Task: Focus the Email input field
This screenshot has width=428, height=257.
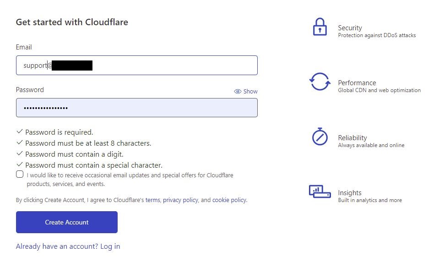Action: click(x=174, y=66)
